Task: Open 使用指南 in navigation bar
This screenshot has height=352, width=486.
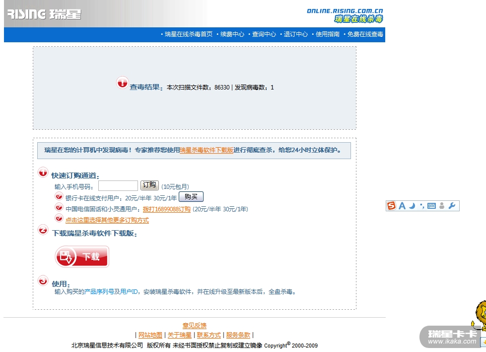Action: pyautogui.click(x=328, y=34)
